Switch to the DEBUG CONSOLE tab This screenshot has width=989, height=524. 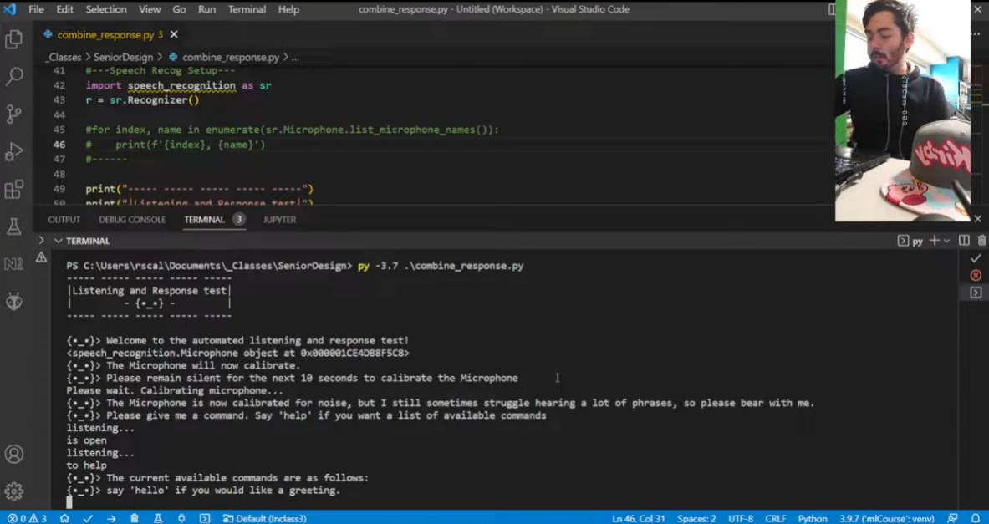tap(131, 219)
